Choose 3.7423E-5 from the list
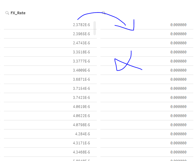196x161 pixels. coord(81,98)
